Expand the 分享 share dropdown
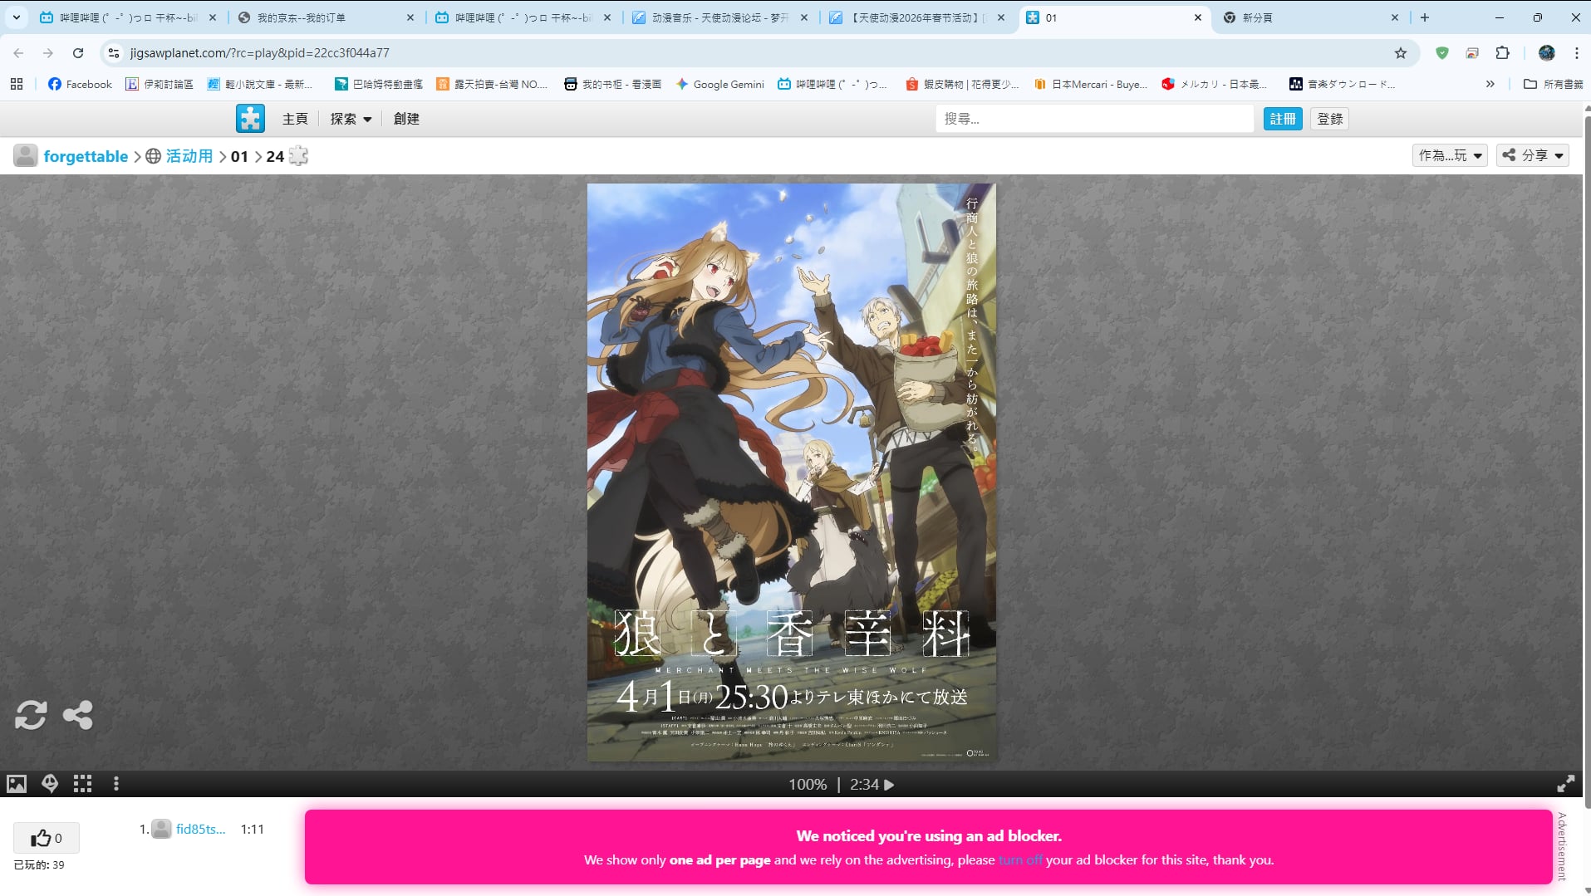The height and width of the screenshot is (896, 1591). 1532,155
